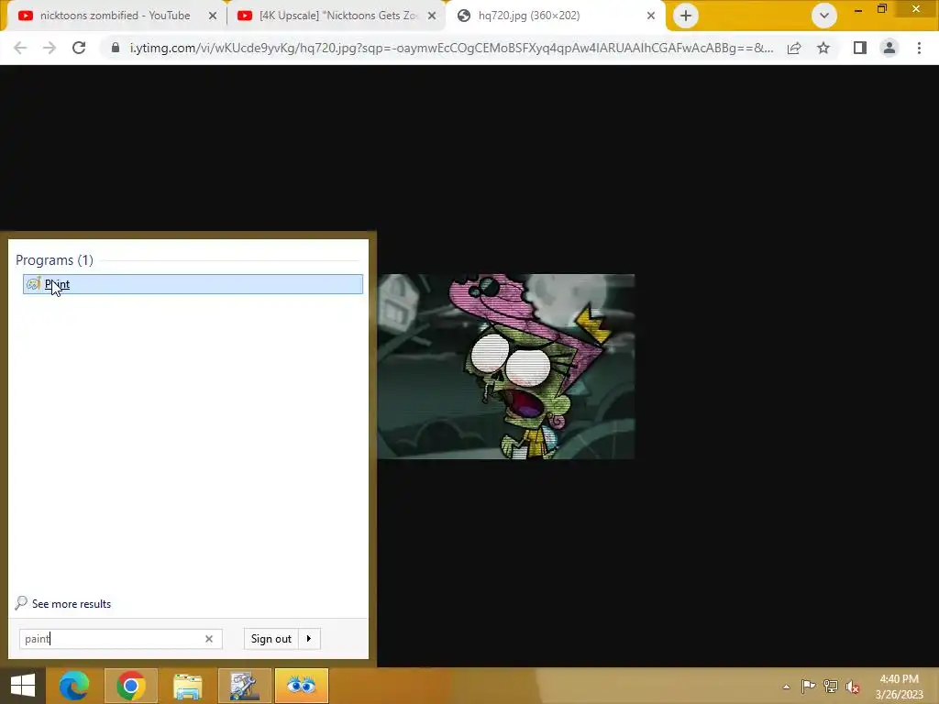Open network status tray icon
Viewport: 939px width, 704px height.
[831, 687]
